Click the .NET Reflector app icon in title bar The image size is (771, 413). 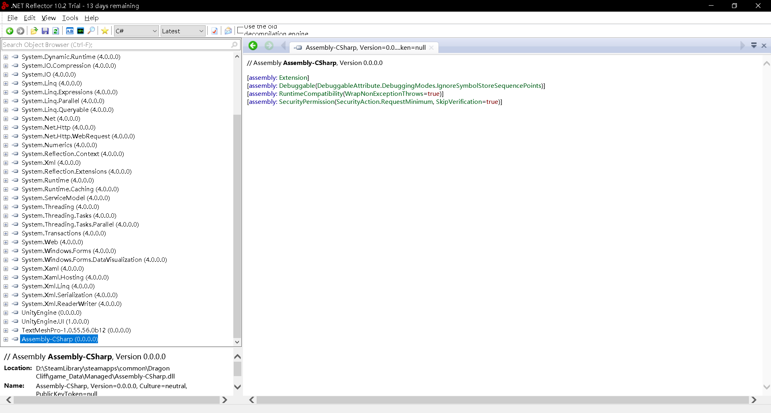point(5,6)
